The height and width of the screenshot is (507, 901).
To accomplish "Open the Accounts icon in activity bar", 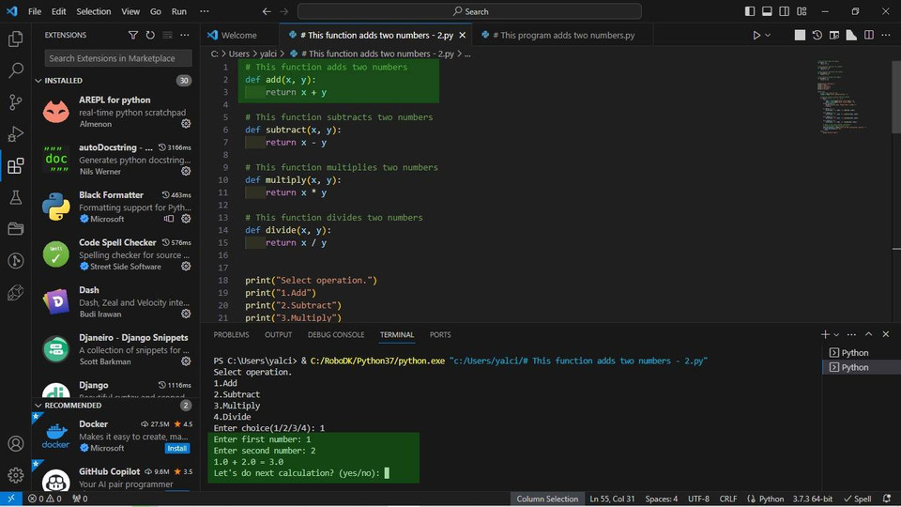I will click(15, 444).
